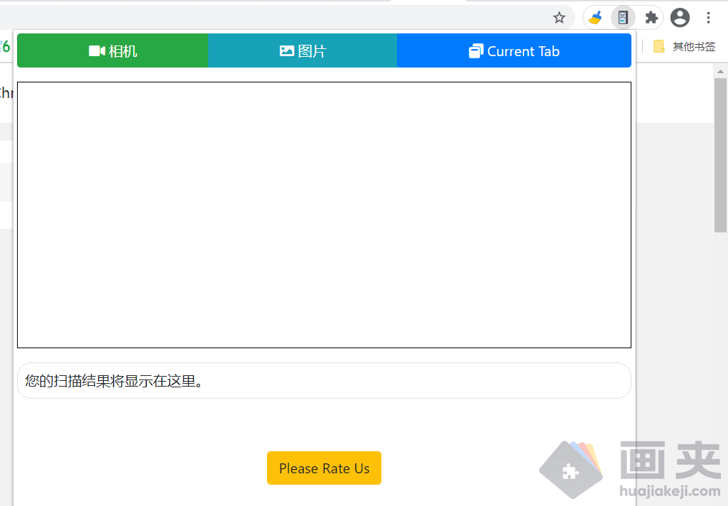Viewport: 728px width, 506px height.
Task: Switch to the Current Tab scan mode
Action: pyautogui.click(x=514, y=50)
